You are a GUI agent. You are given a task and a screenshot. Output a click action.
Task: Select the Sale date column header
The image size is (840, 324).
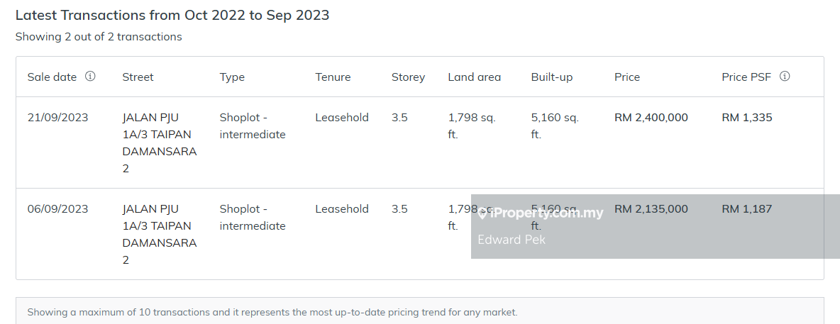(x=52, y=77)
